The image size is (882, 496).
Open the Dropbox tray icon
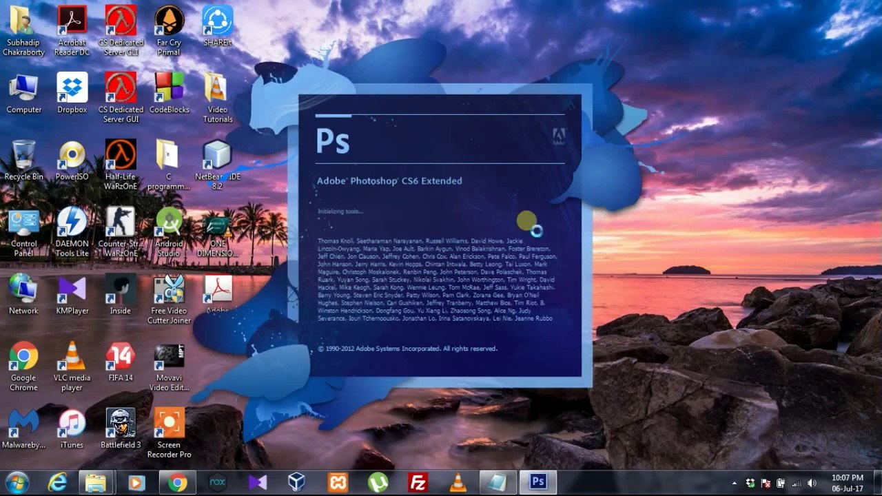(750, 484)
